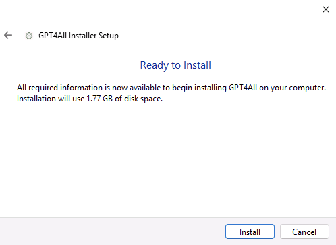The width and height of the screenshot is (336, 245).
Task: Click the GPT4All installer gear icon
Action: (29, 36)
